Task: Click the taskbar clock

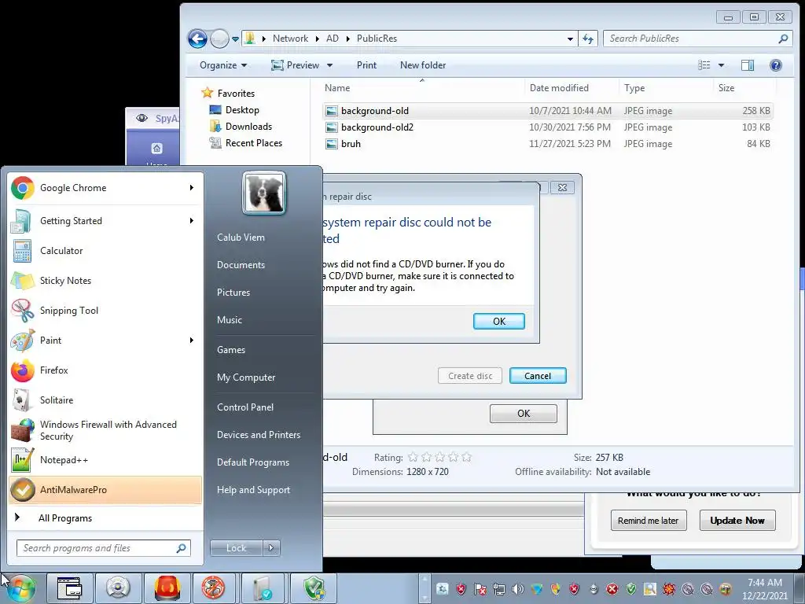Action: point(765,588)
